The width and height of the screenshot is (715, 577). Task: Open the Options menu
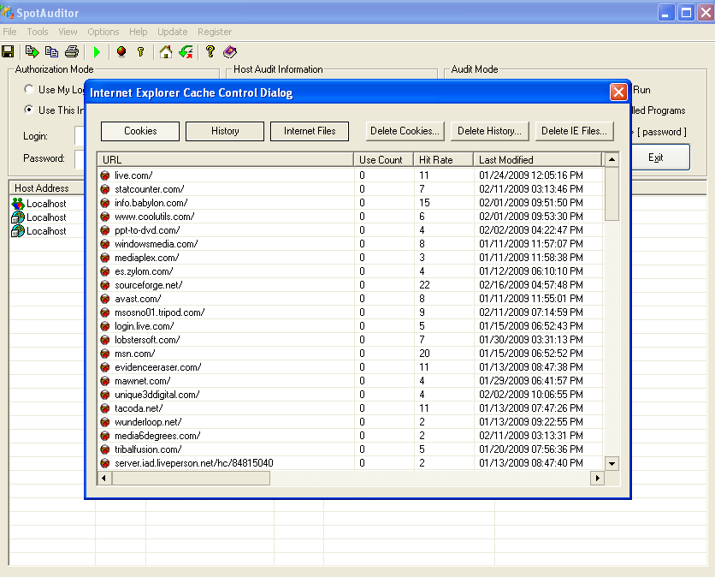pyautogui.click(x=103, y=32)
